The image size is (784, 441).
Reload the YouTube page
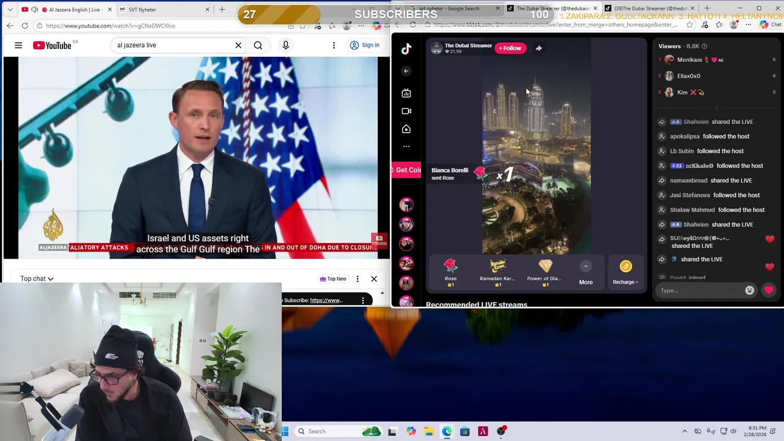[x=24, y=26]
